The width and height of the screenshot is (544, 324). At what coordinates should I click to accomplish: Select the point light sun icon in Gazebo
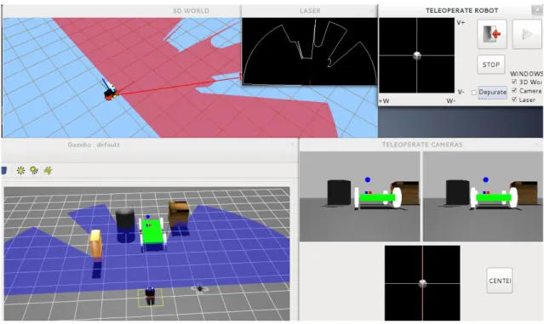click(20, 170)
